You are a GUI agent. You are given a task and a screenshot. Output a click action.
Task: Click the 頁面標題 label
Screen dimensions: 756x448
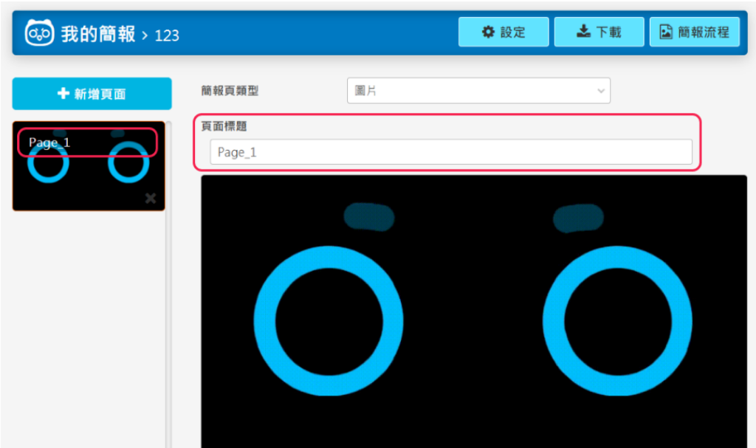pos(224,126)
